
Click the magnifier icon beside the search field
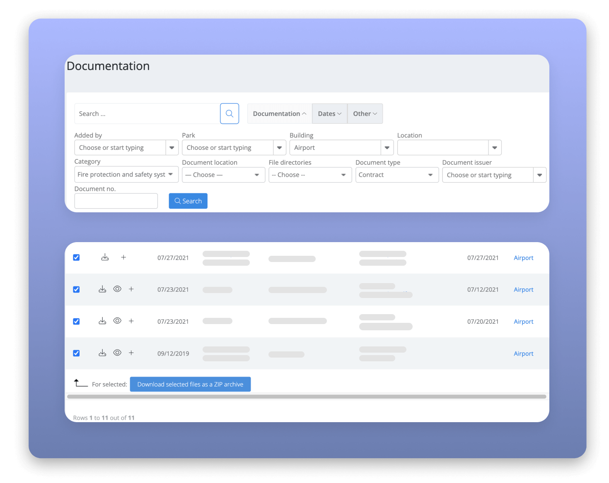(x=230, y=113)
